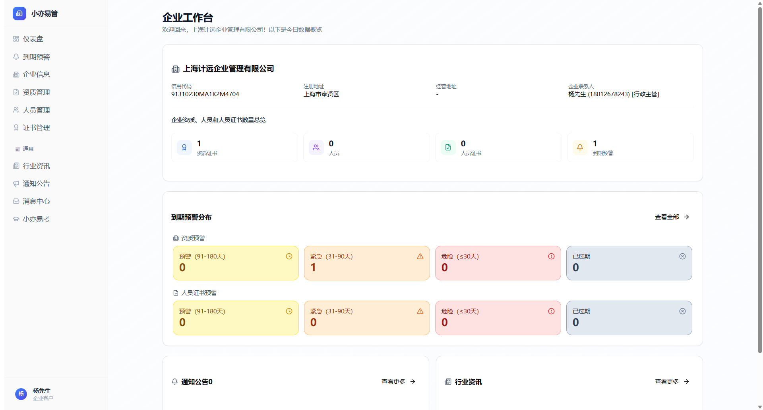Click the 企业信息 building icon in the sidebar

(x=16, y=74)
